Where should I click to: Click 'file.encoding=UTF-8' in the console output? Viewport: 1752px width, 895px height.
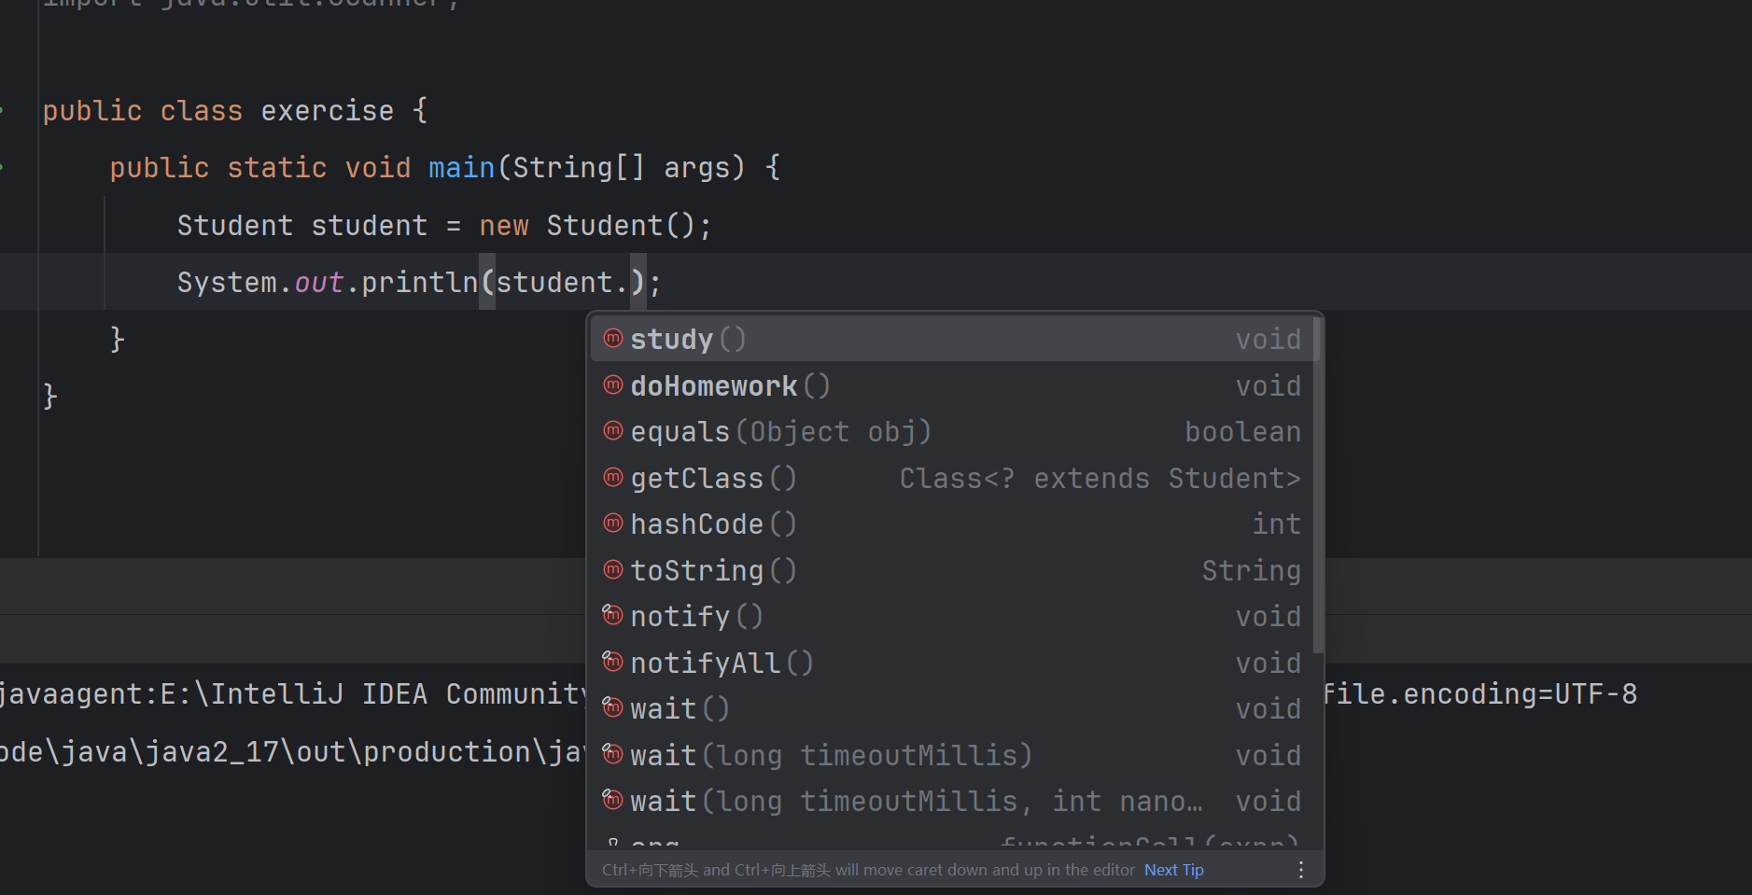click(1480, 694)
